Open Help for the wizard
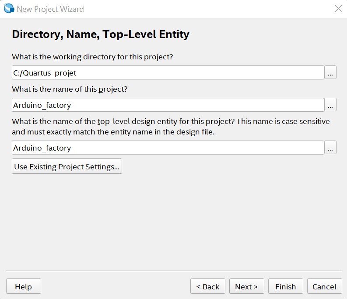Image resolution: width=347 pixels, height=299 pixels. click(24, 287)
